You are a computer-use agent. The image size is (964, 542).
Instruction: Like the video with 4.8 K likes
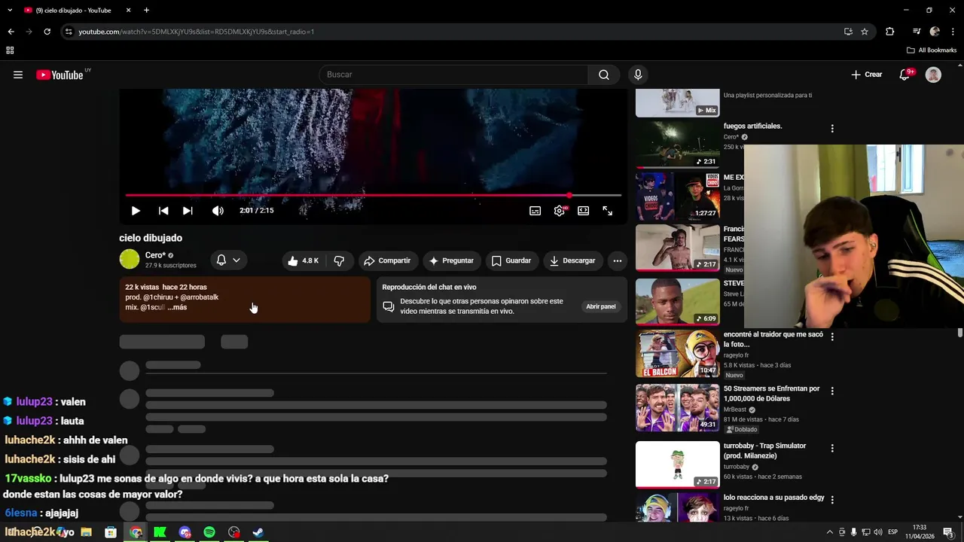pyautogui.click(x=302, y=260)
